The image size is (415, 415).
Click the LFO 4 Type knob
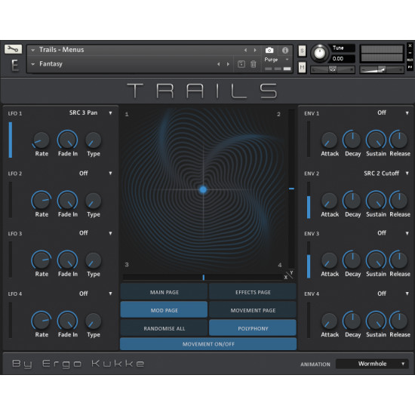coord(93,321)
